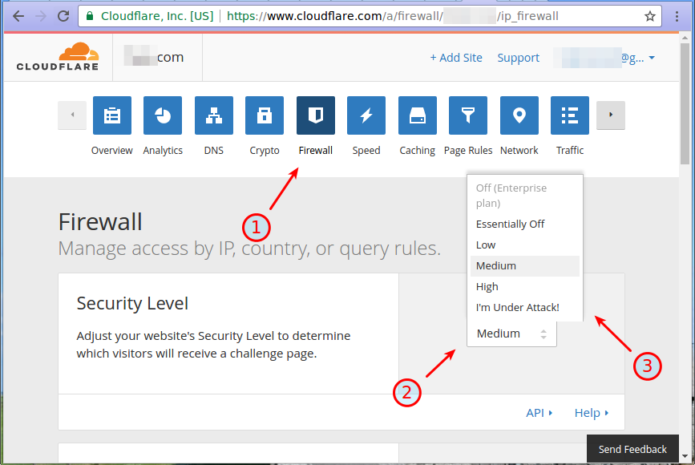
Task: Open the site selector showing .com domain
Action: pyautogui.click(x=157, y=57)
